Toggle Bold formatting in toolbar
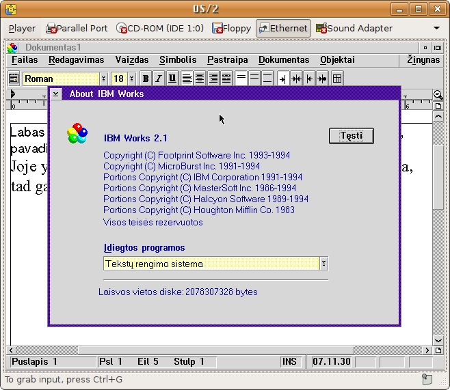The image size is (450, 390). click(146, 79)
